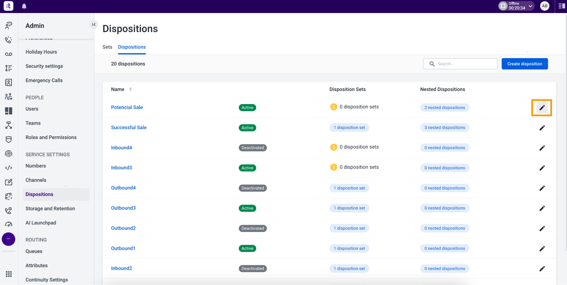Click the Search dispositions input field

[460, 64]
